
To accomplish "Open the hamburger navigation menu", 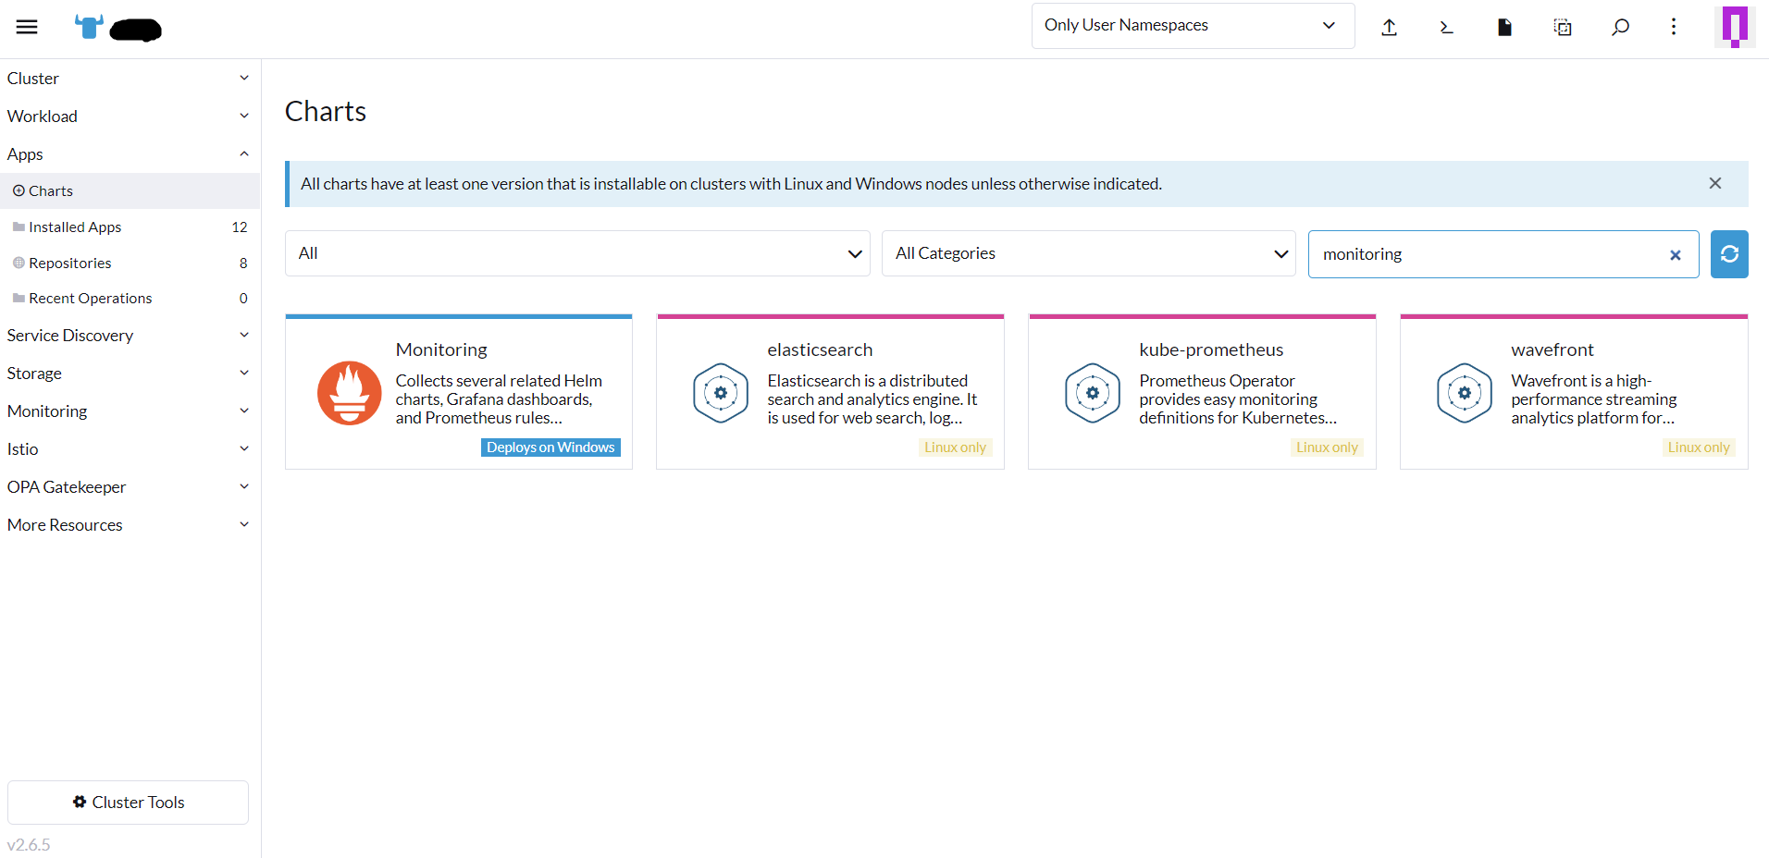I will 27,27.
